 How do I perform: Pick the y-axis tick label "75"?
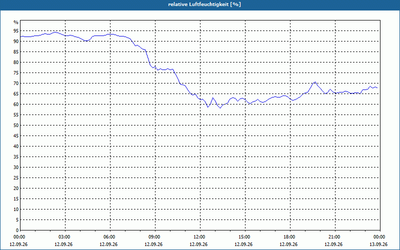pos(16,72)
